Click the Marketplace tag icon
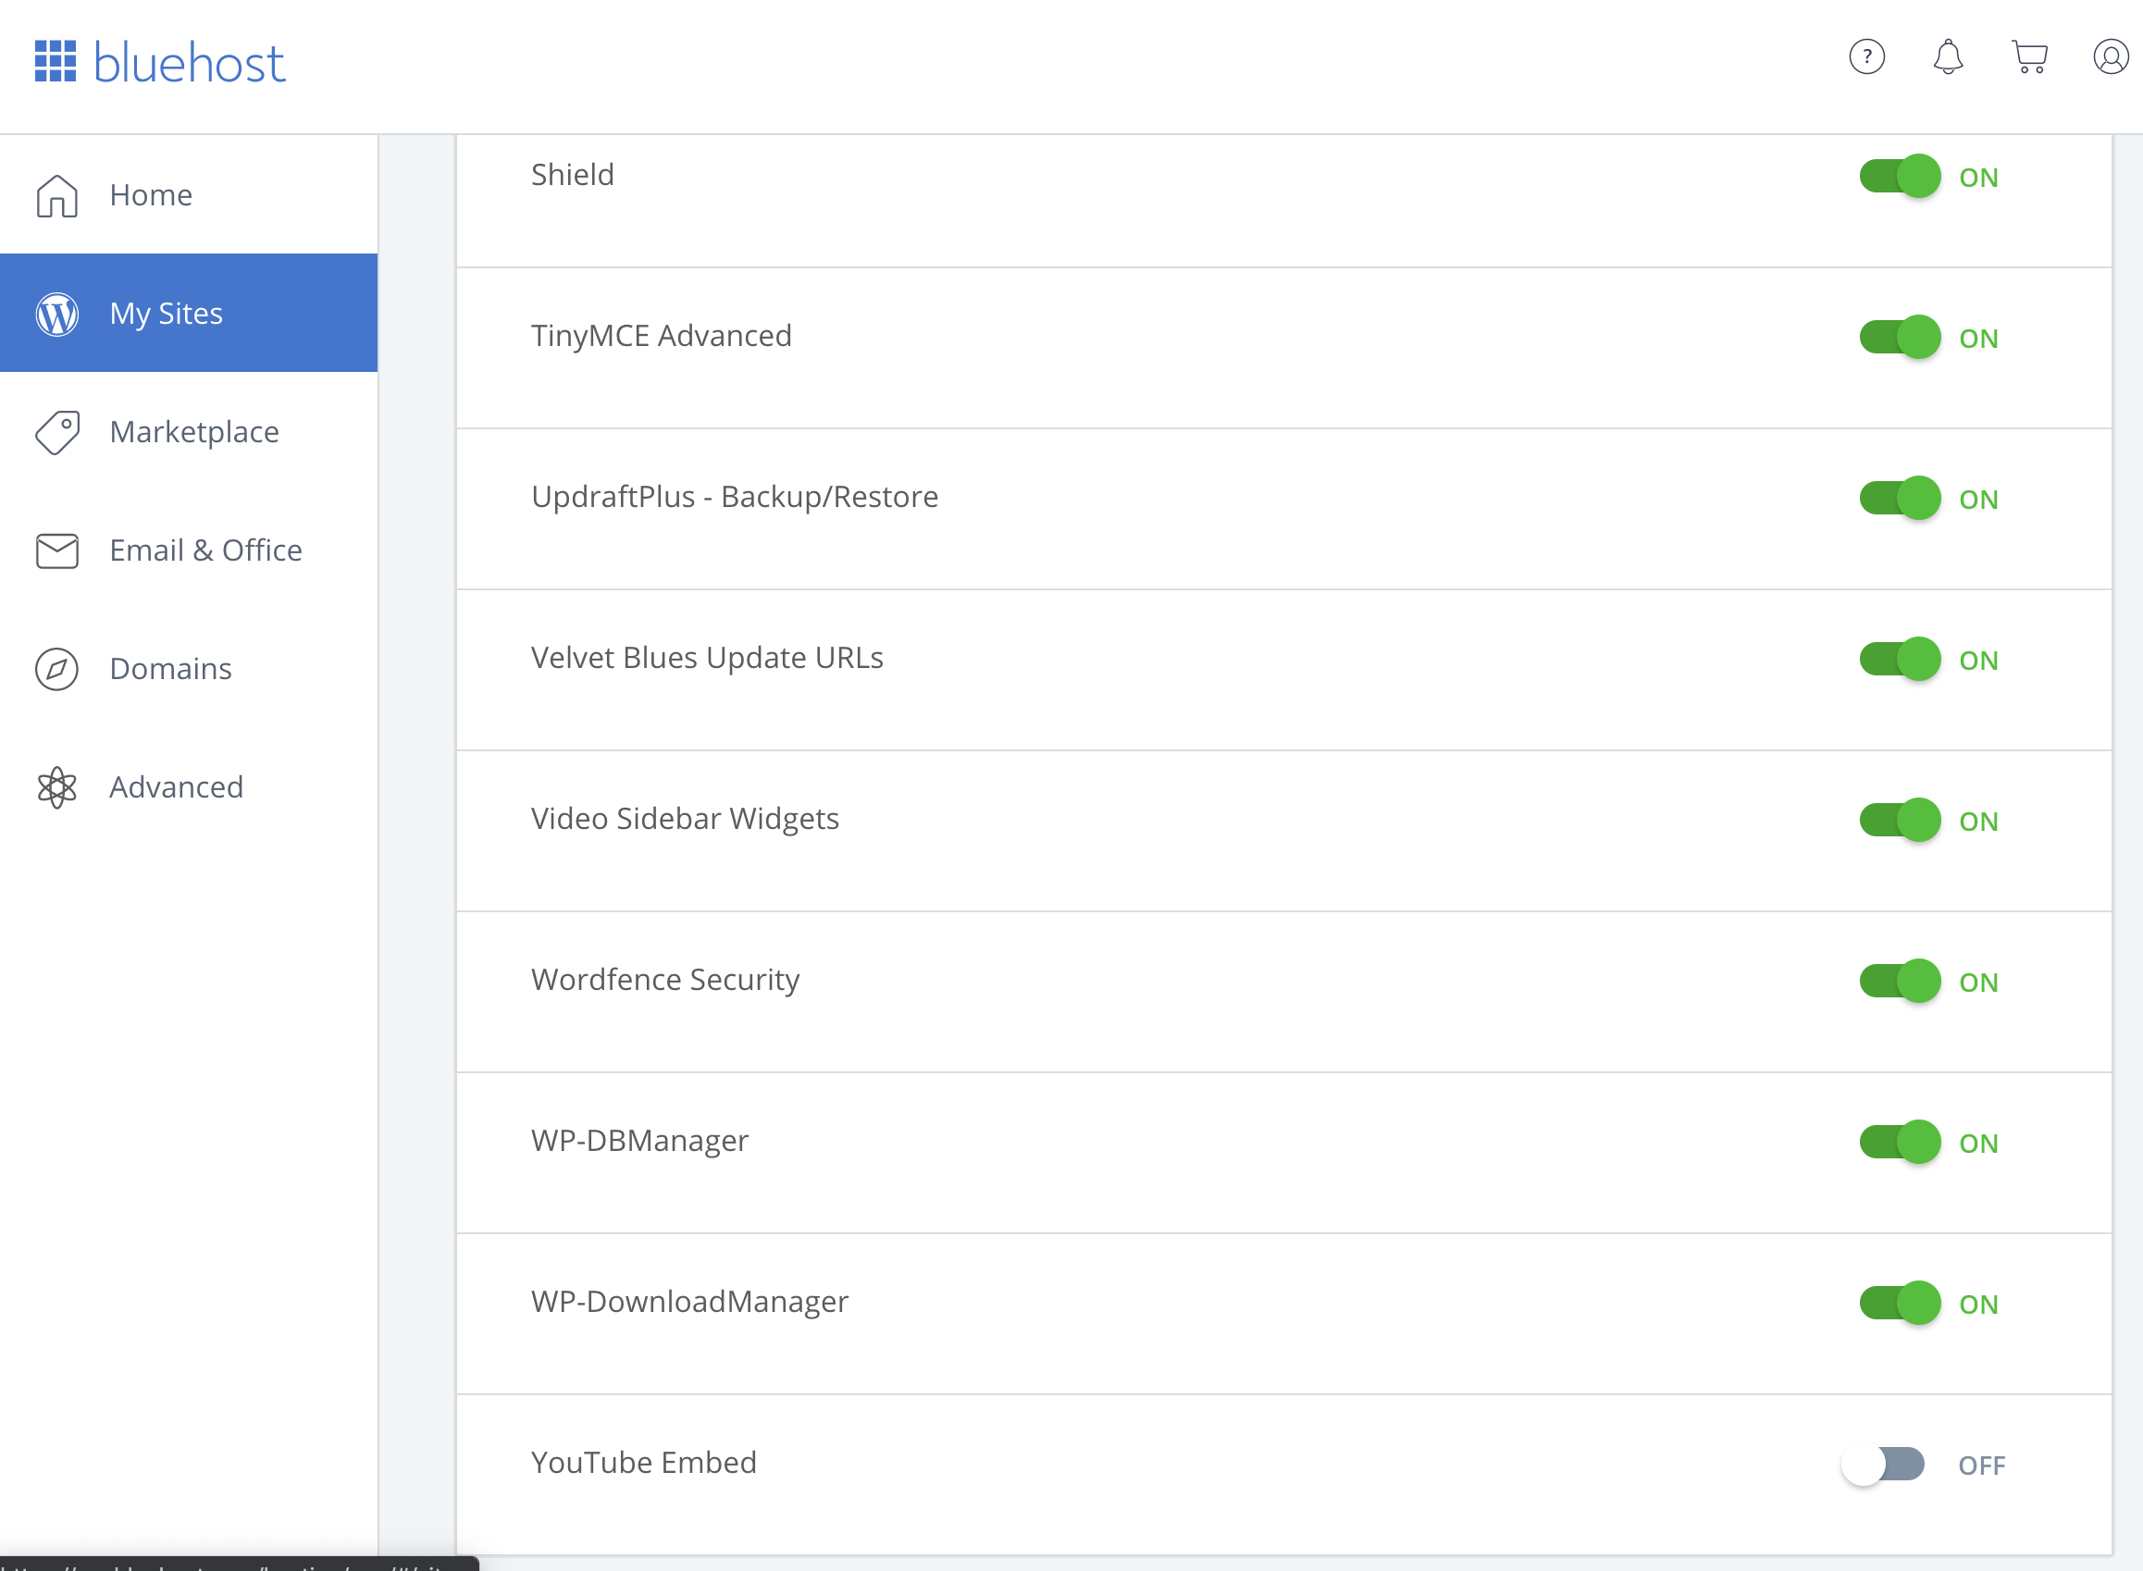 coord(57,433)
